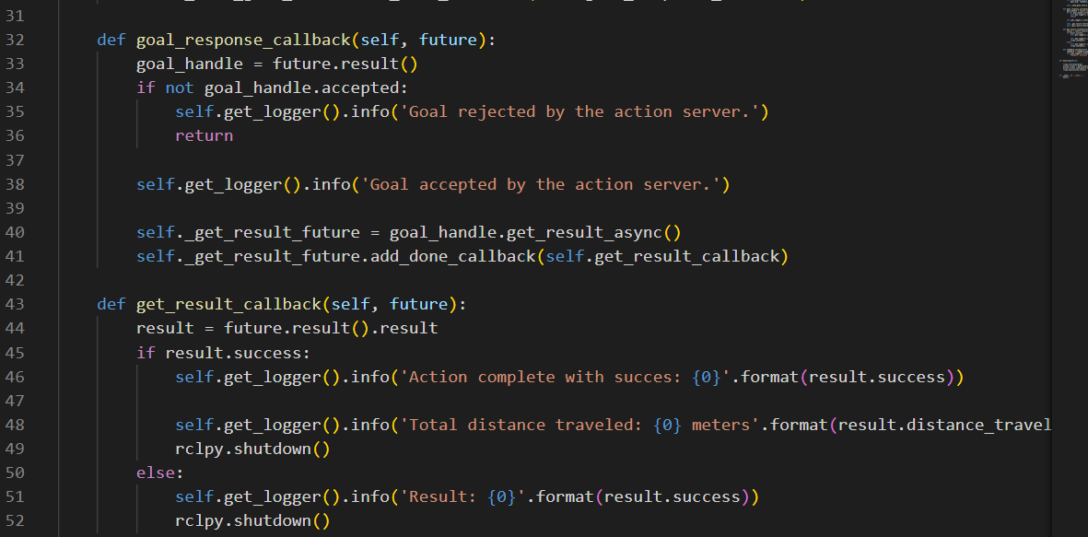Select line number 43 in the gutter
This screenshot has height=537, width=1088.
point(15,304)
